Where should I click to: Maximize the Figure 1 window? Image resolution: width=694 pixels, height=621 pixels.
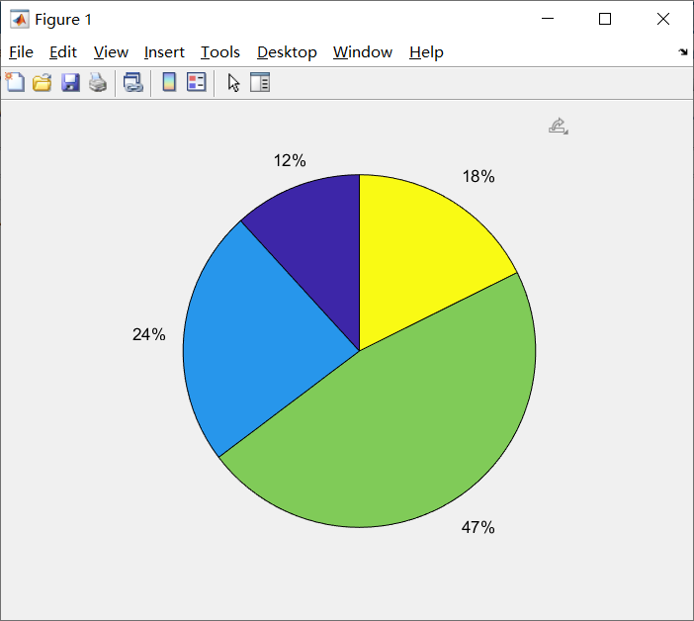pyautogui.click(x=605, y=19)
